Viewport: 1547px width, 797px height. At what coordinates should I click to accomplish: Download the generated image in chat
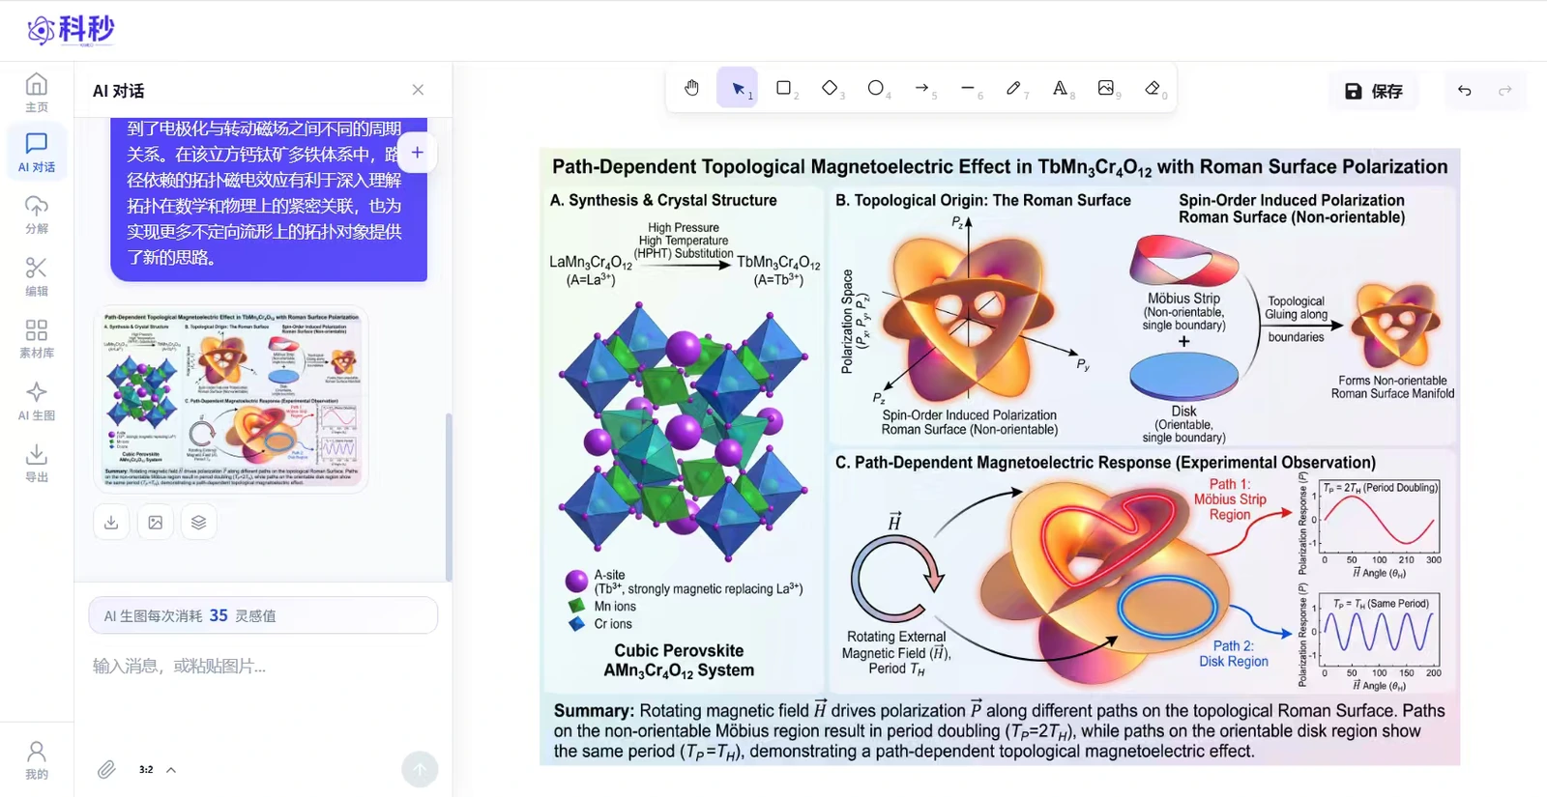111,522
